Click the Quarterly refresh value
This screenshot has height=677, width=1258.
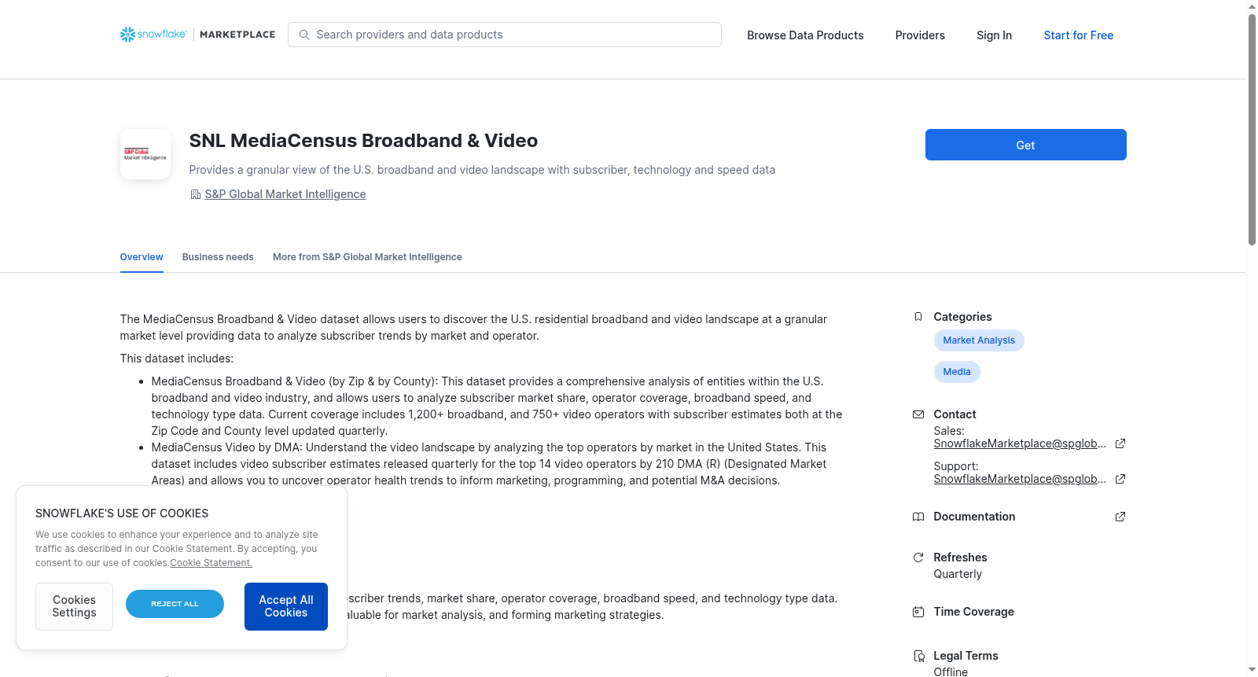[x=958, y=574]
